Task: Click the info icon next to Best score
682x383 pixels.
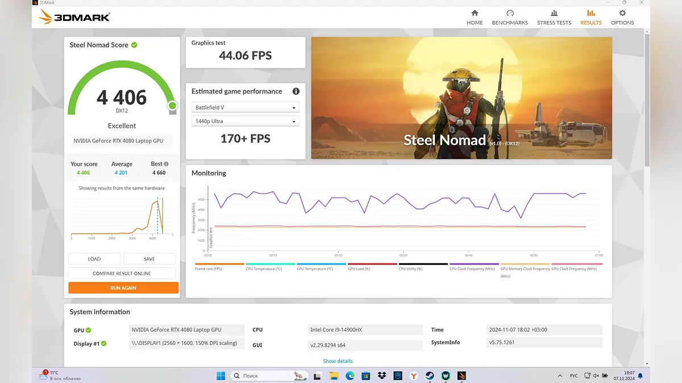Action: (166, 164)
